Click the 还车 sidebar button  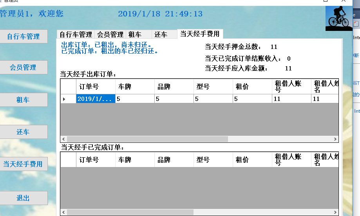[x=23, y=132]
